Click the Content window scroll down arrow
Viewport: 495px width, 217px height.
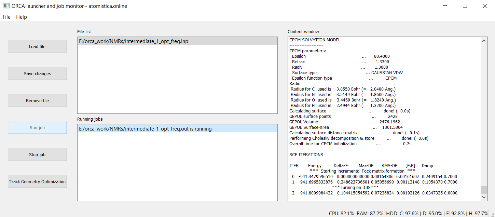pyautogui.click(x=484, y=197)
